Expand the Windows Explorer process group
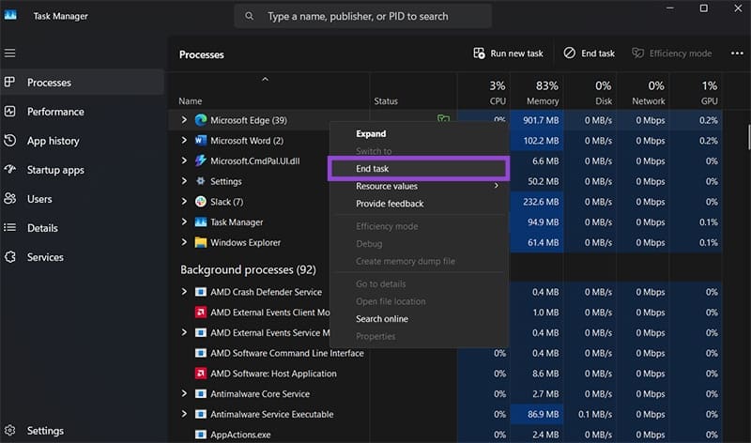This screenshot has height=443, width=751. pos(184,242)
